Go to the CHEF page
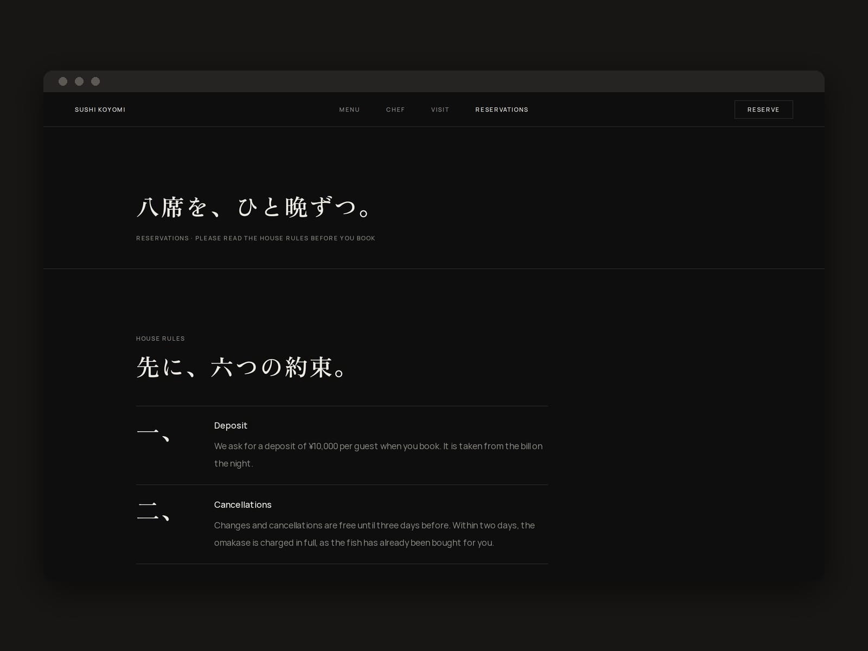 point(395,110)
